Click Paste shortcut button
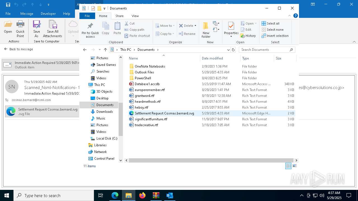358x201 pixels. tap(137, 36)
